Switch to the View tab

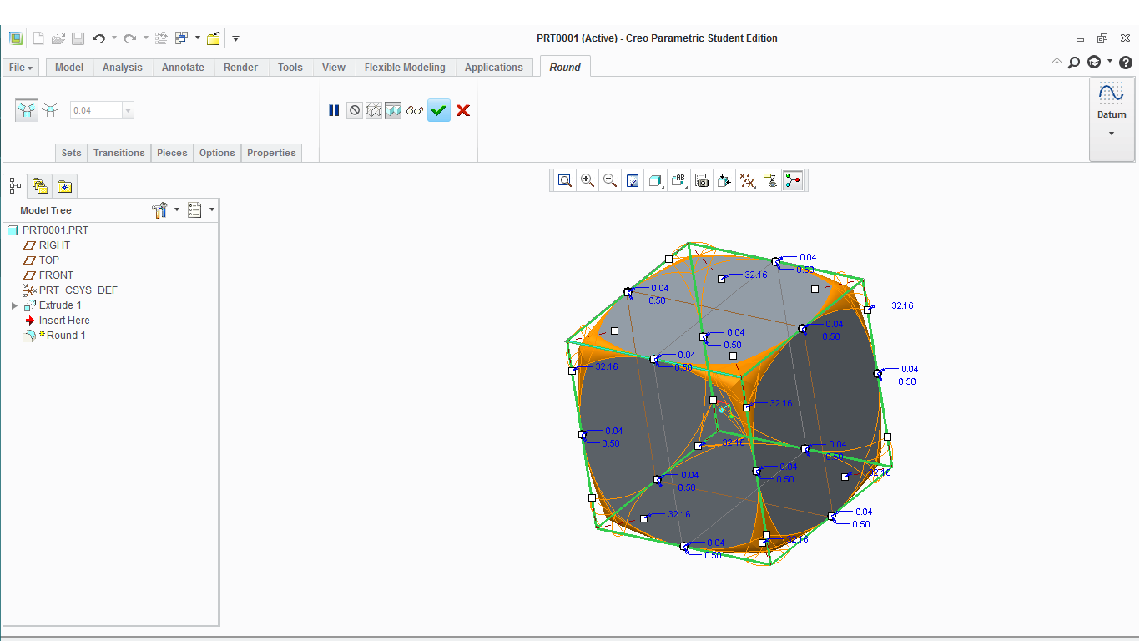tap(334, 68)
